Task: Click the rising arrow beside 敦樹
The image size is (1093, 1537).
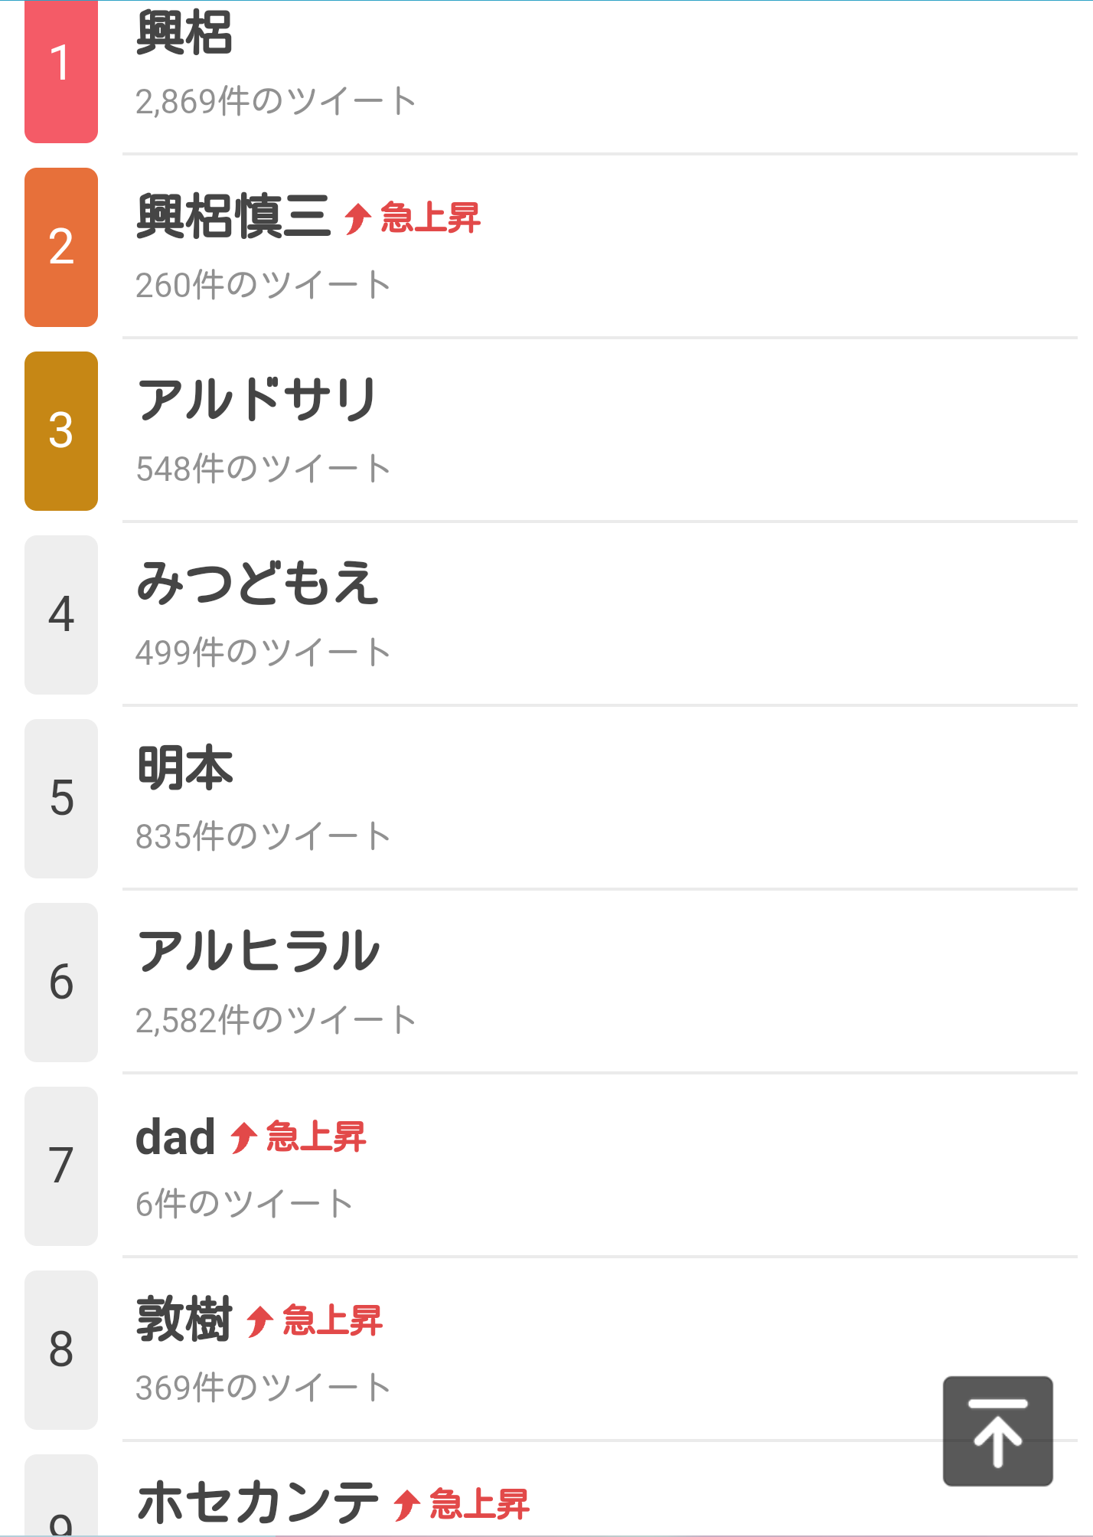Action: tap(259, 1321)
